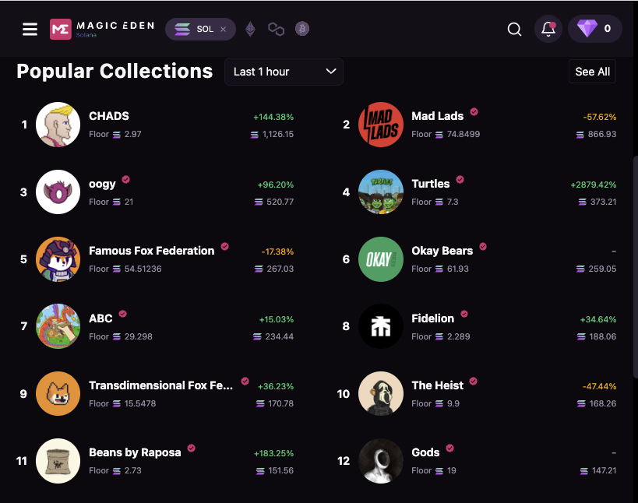
Task: Open the search magnifier
Action: [514, 30]
